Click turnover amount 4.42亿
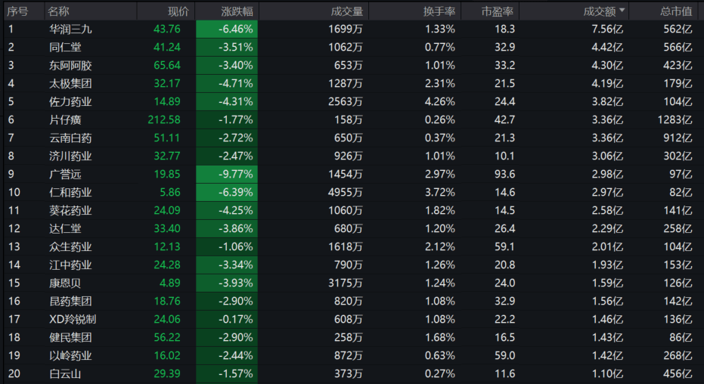The image size is (704, 384). click(607, 47)
